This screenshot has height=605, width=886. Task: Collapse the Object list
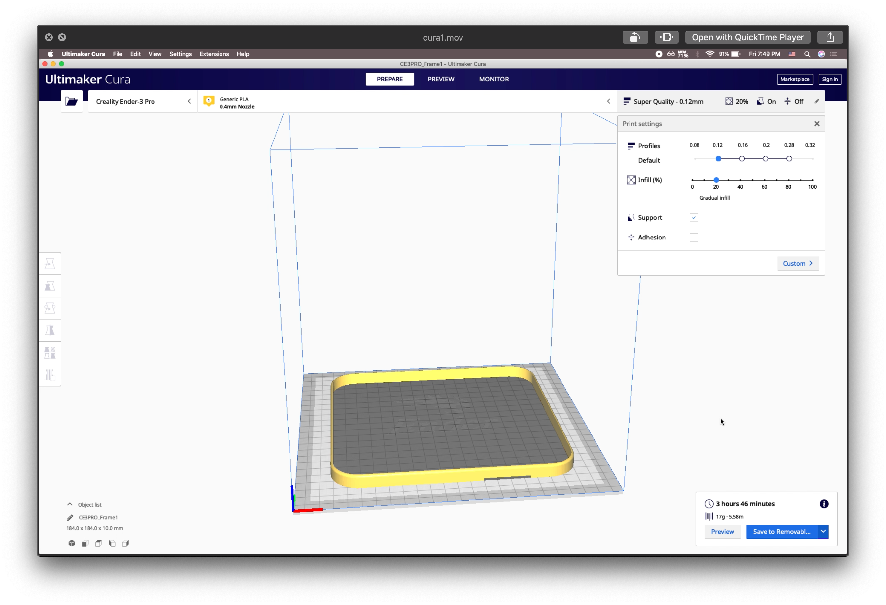click(x=70, y=504)
